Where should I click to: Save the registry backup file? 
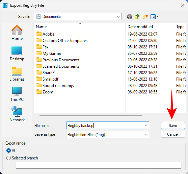pos(173,125)
